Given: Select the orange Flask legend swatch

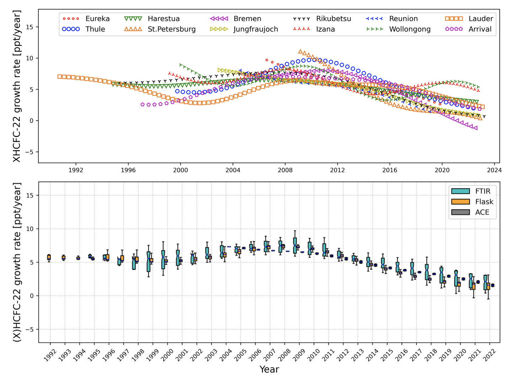Looking at the screenshot, I should (460, 202).
